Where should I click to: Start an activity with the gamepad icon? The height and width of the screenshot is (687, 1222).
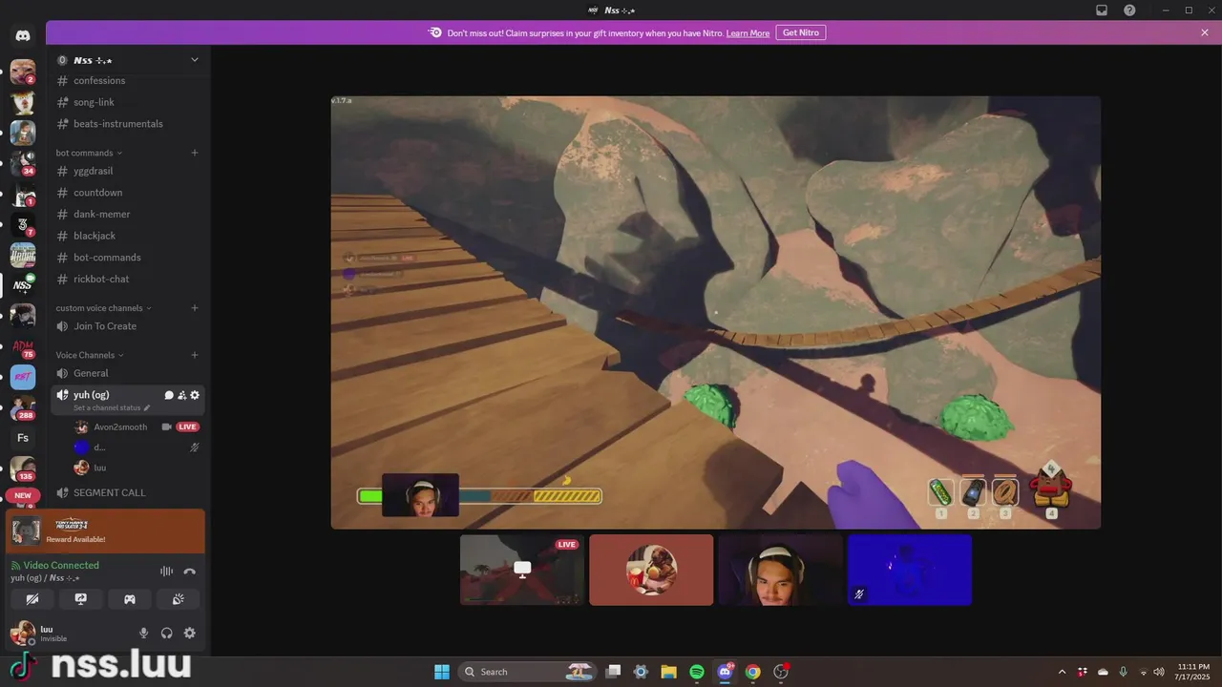[130, 599]
